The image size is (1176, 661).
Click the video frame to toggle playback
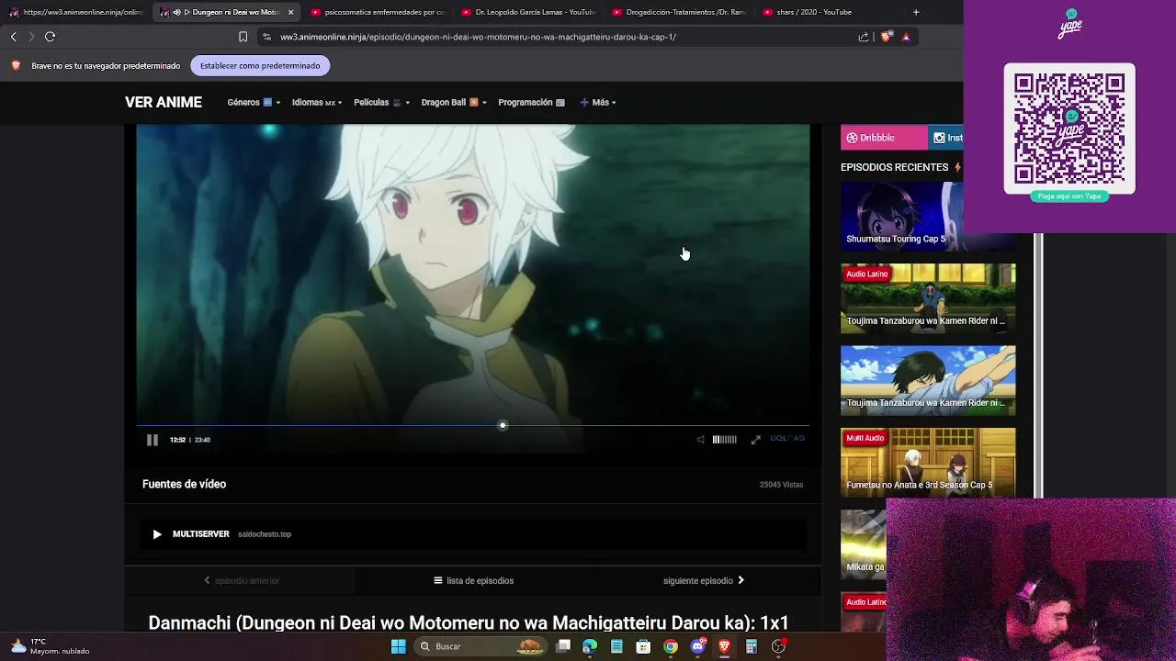(x=473, y=274)
